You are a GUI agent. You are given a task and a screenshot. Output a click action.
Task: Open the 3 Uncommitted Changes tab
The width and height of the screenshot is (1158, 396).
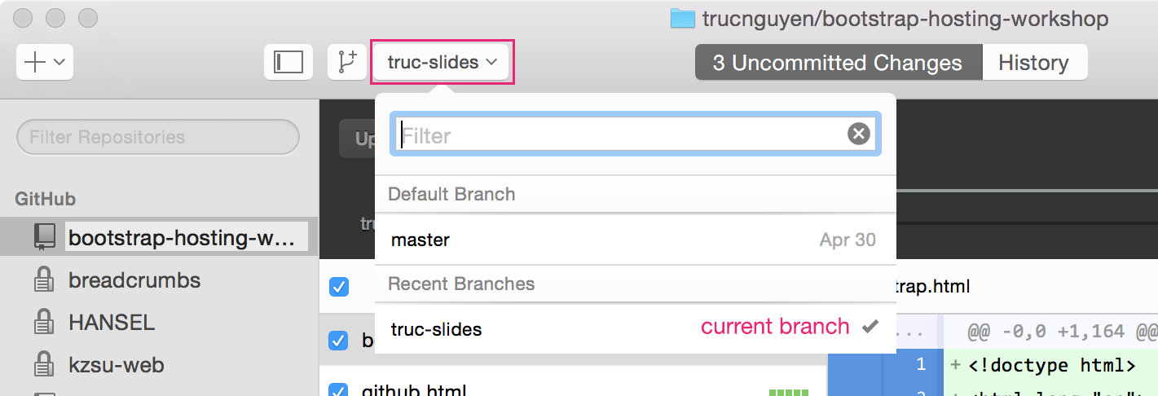[839, 63]
